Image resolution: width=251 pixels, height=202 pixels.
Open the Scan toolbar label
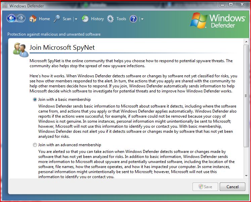67,19
